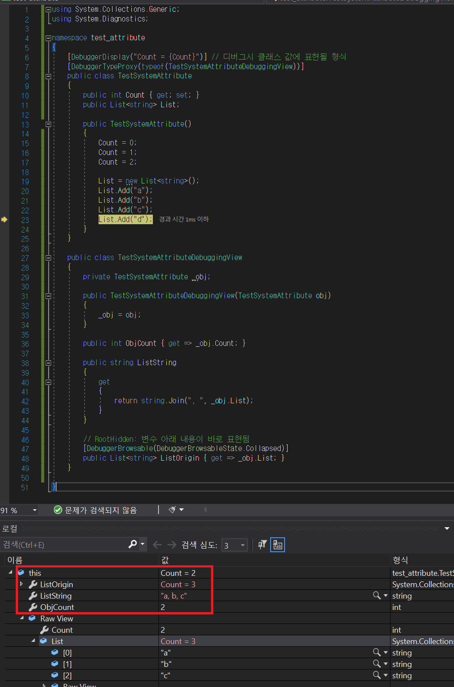Click the field icon beside [1]

tap(55, 663)
